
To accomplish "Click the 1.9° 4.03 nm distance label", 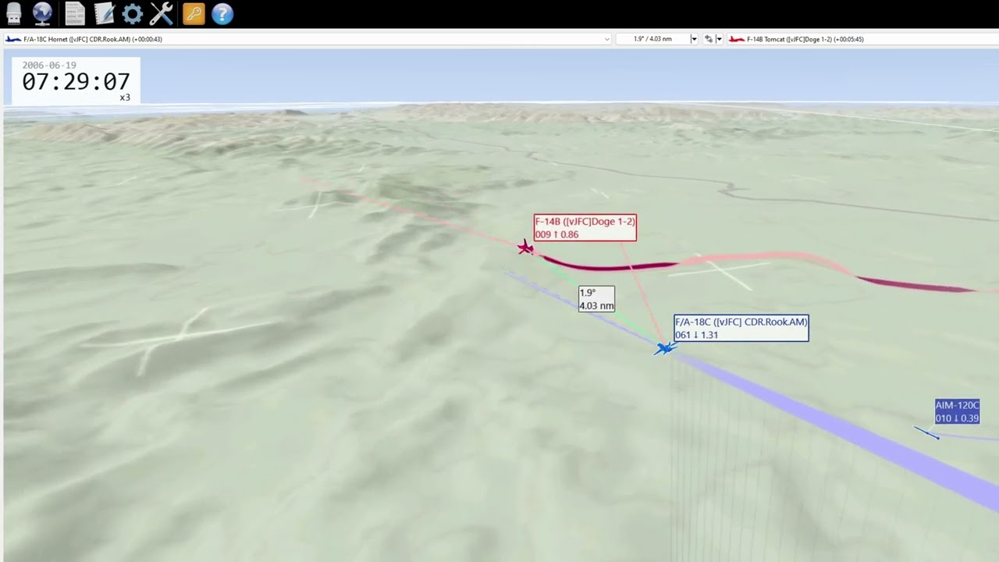I will click(596, 299).
